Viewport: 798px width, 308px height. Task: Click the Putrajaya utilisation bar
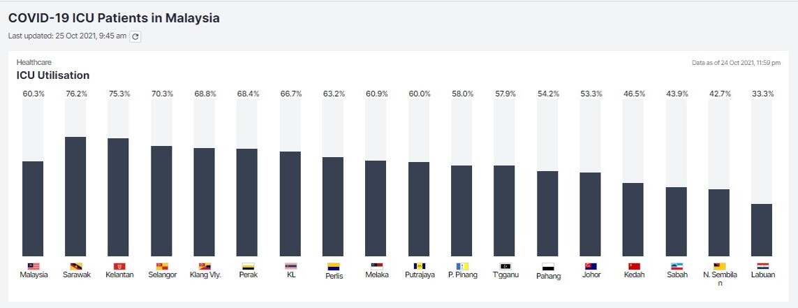419,209
